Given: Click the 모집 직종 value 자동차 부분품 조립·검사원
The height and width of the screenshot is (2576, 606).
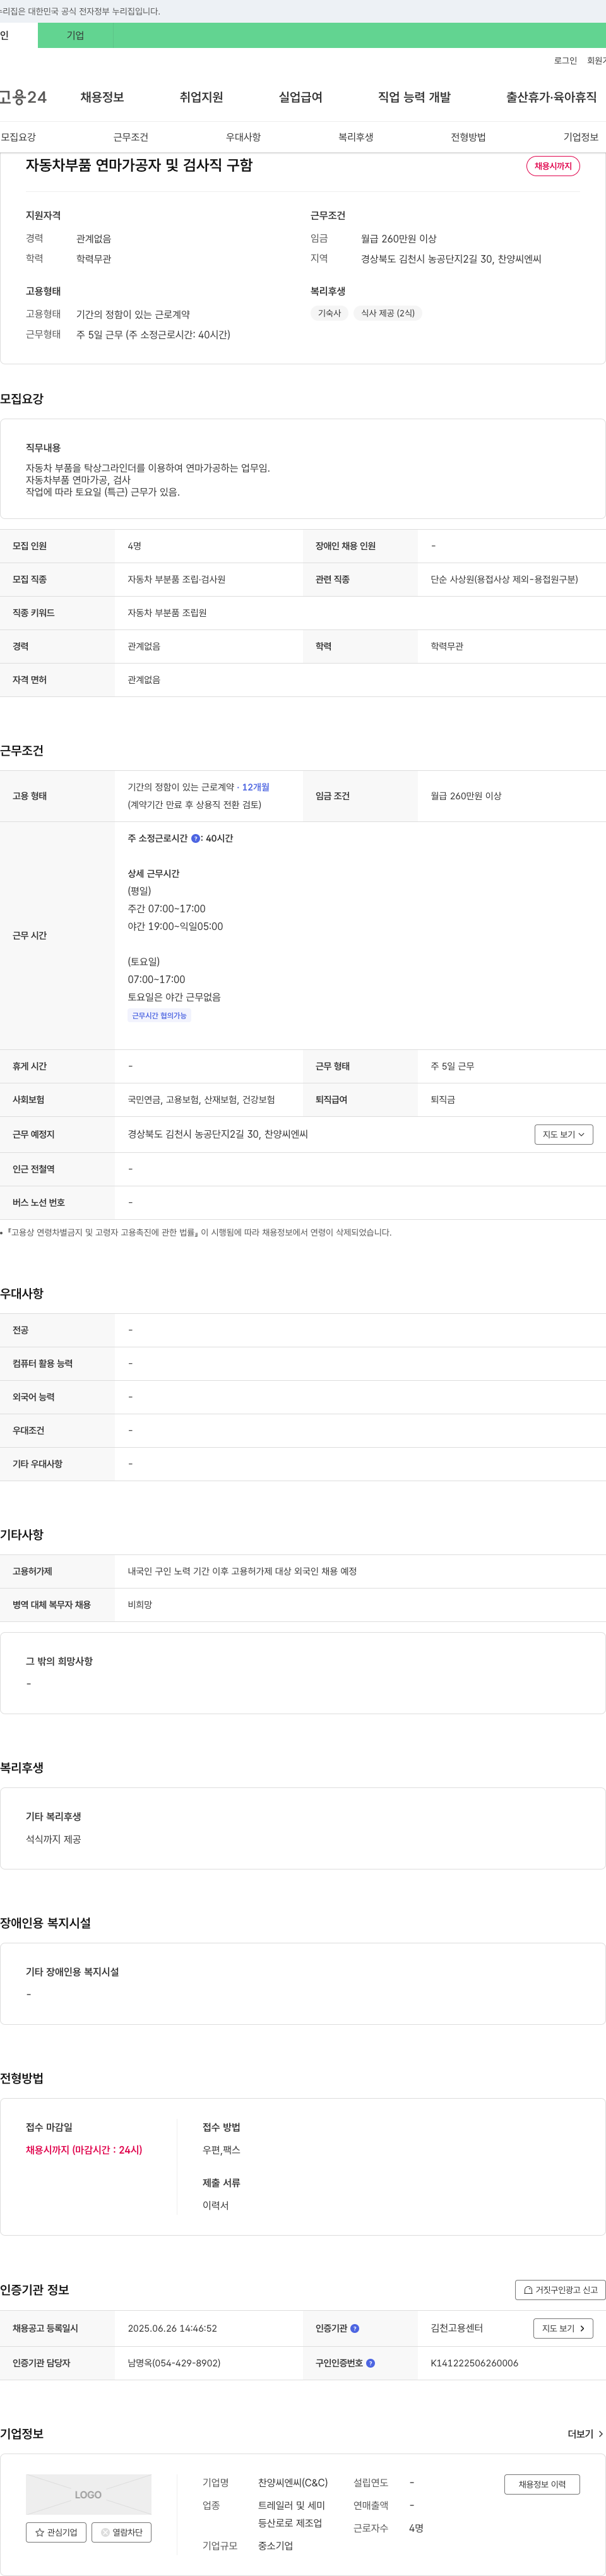Looking at the screenshot, I should point(177,579).
